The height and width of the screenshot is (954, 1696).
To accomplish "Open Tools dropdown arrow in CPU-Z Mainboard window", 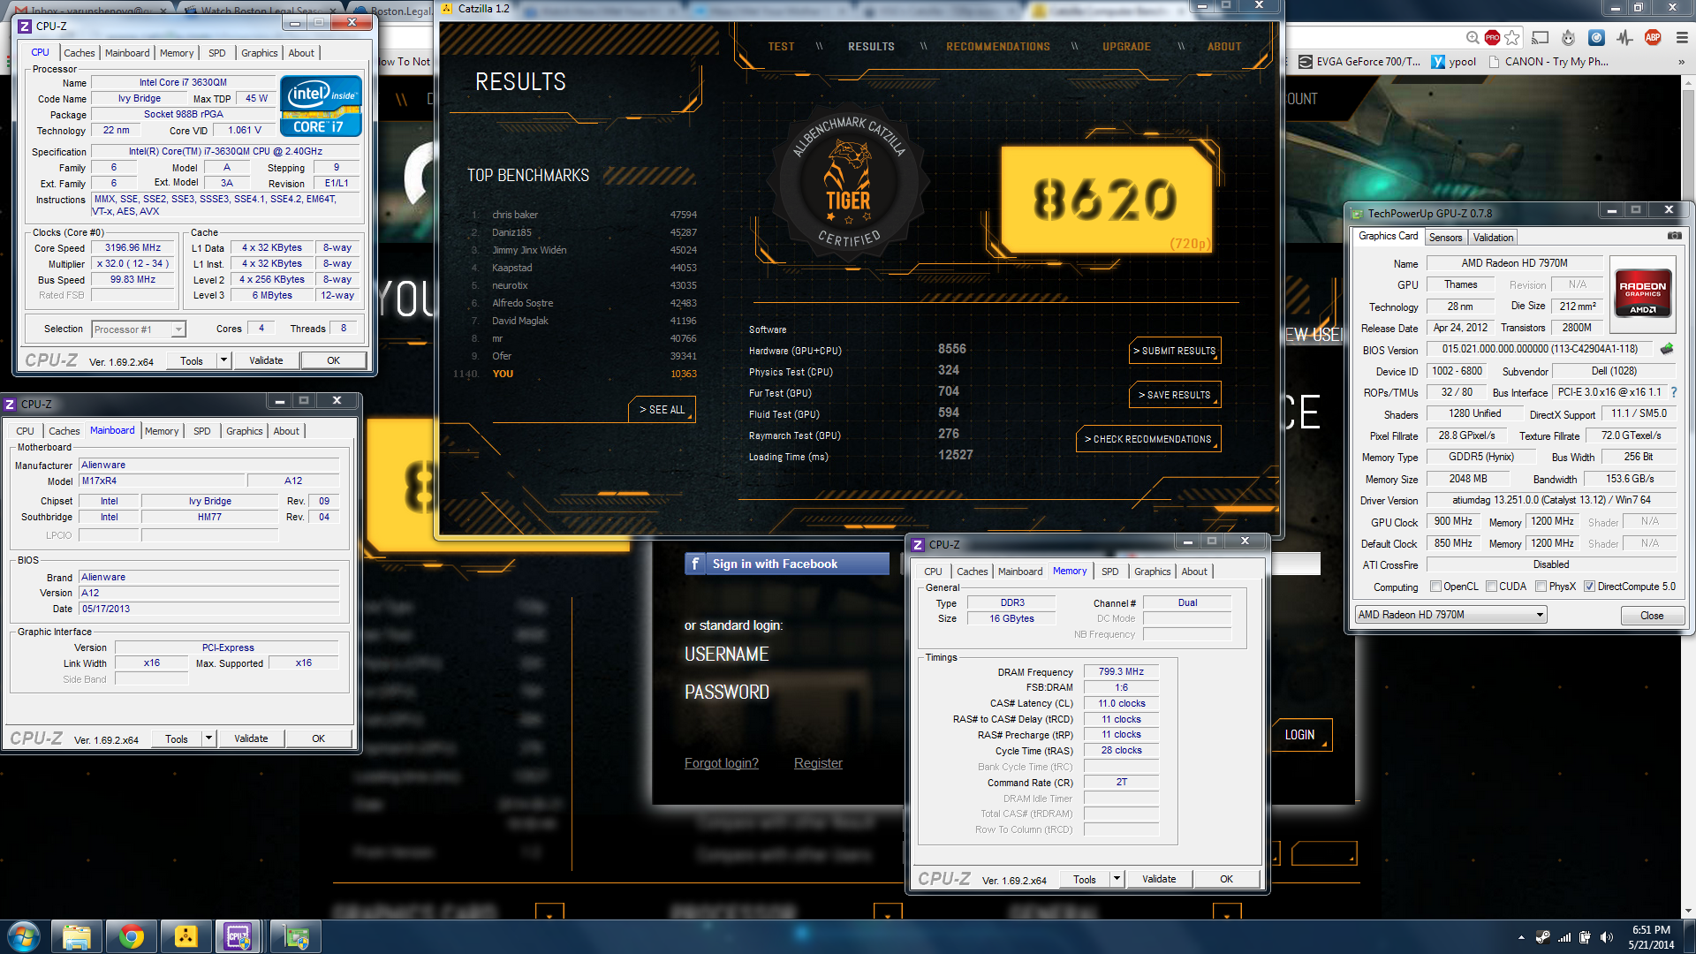I will (208, 738).
